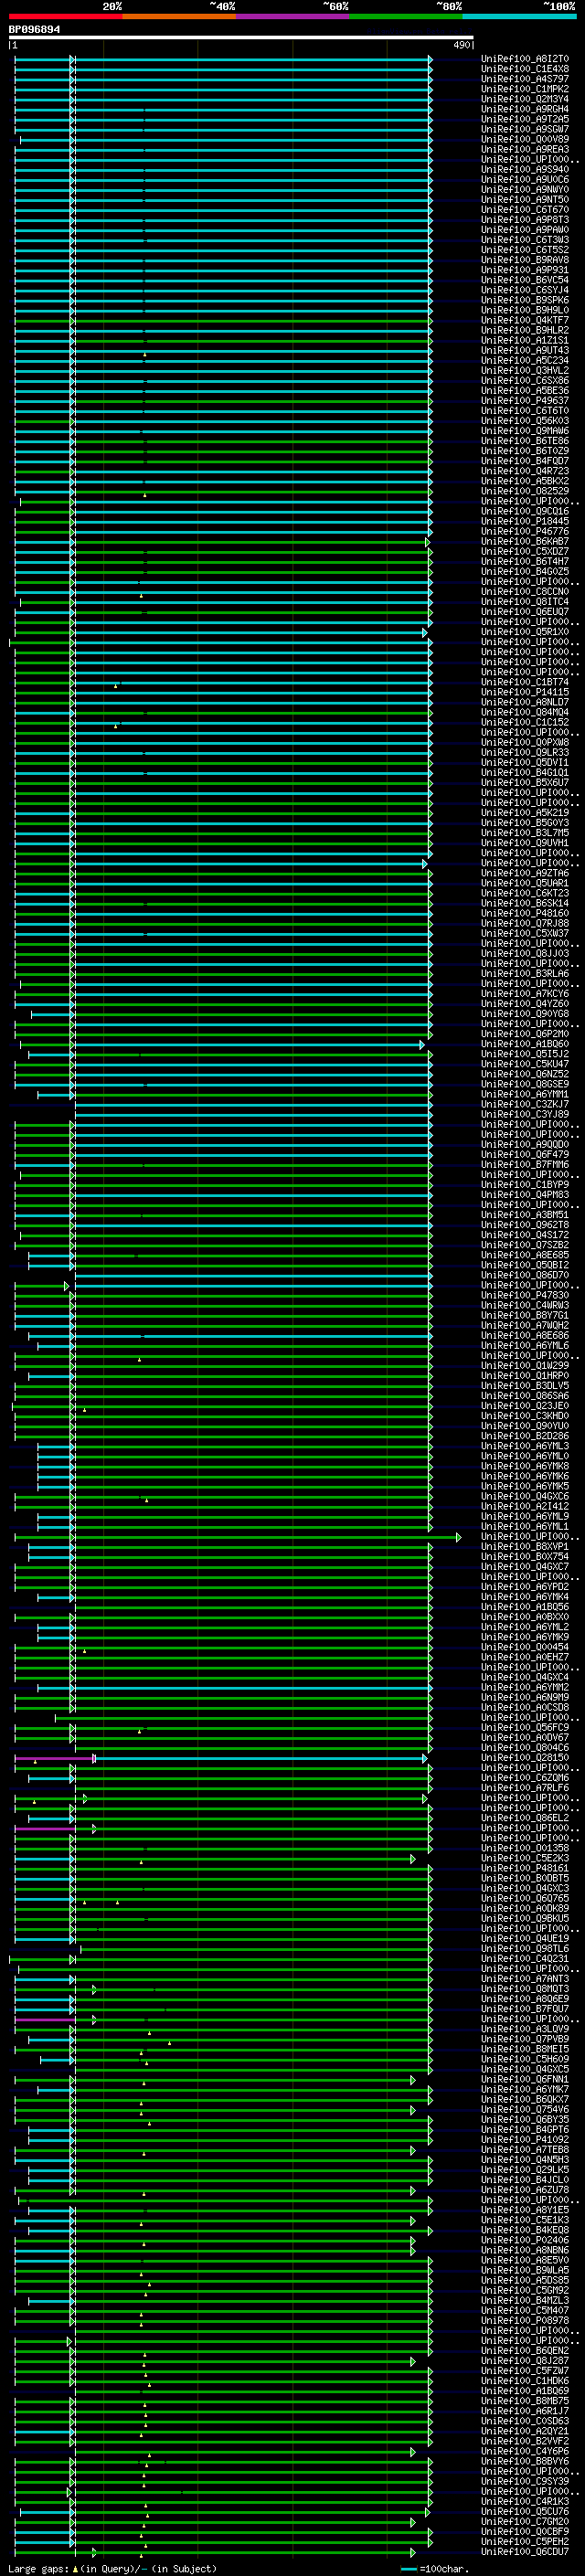The image size is (585, 2576).
Task: Click the red 20% identity color band
Action: 65,16
